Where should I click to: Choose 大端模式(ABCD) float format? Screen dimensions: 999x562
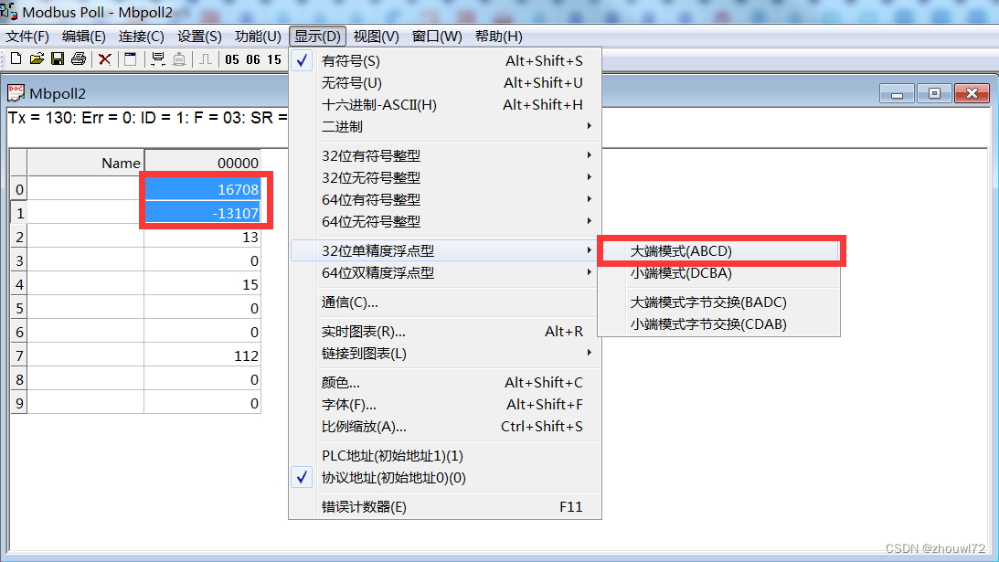pyautogui.click(x=719, y=251)
